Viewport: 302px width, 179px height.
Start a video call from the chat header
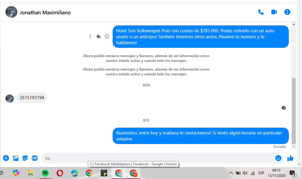[274, 12]
